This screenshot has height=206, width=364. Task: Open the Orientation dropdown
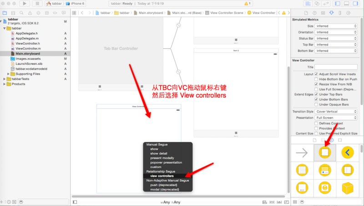(336, 32)
